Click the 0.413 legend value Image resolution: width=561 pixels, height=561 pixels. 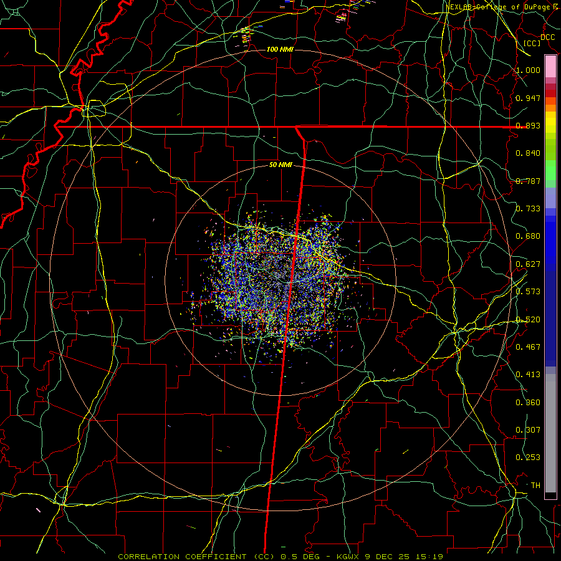[528, 375]
